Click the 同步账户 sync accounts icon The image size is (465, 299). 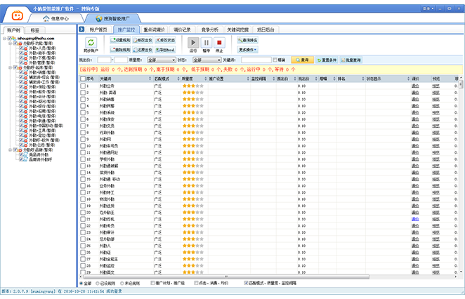(91, 44)
